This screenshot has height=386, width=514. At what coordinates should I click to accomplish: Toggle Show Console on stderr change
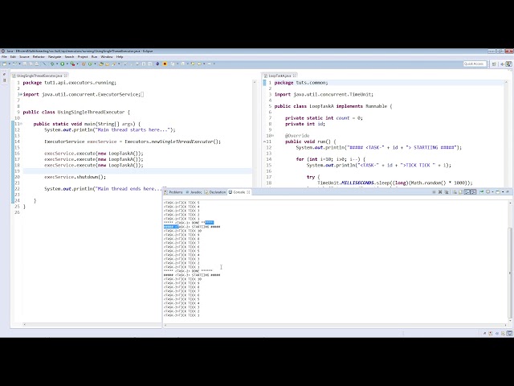tap(473, 192)
